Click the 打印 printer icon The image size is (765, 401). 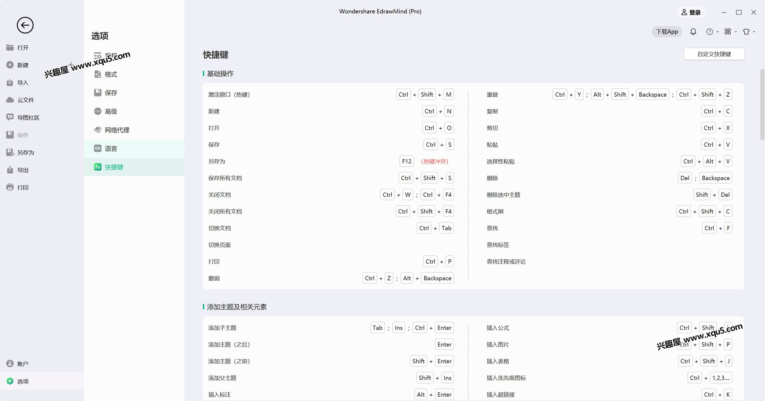[x=10, y=187]
